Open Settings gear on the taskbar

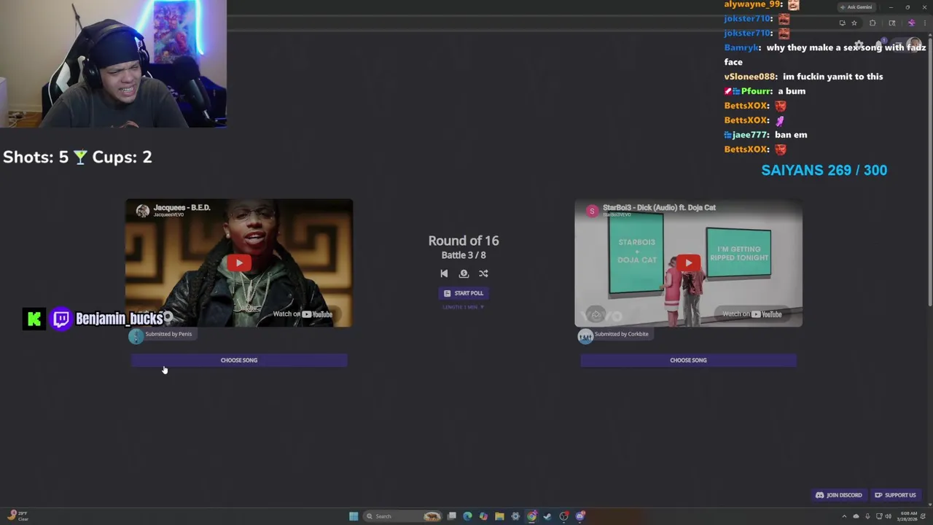(515, 516)
